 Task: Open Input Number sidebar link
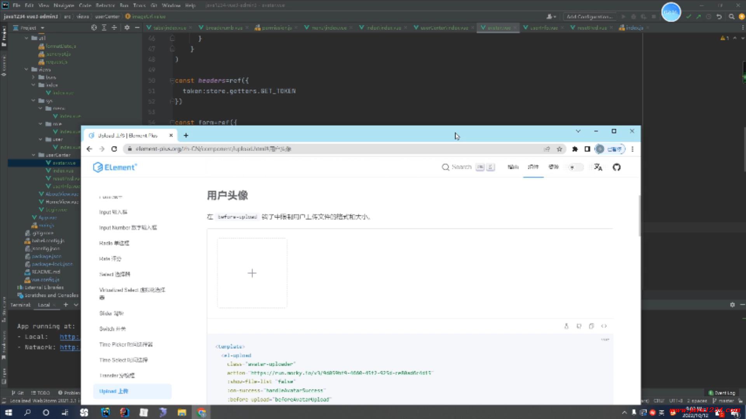128,228
